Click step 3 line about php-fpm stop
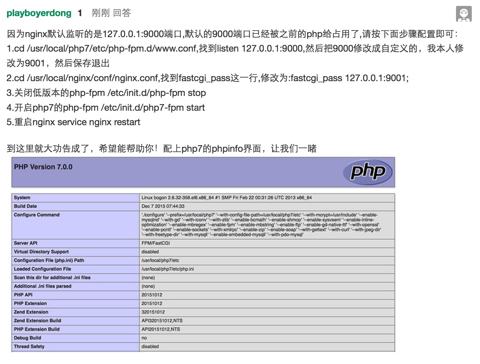Image resolution: width=480 pixels, height=364 pixels. point(106,93)
